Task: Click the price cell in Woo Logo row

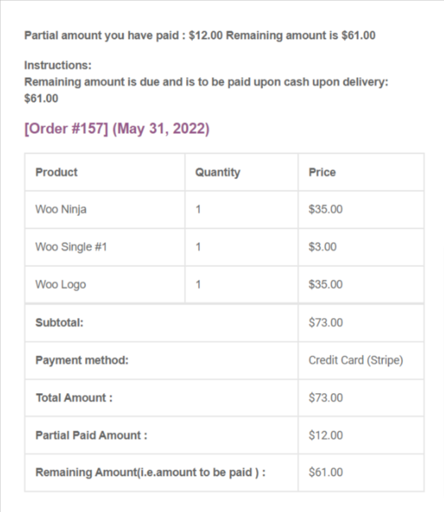Action: 326,285
